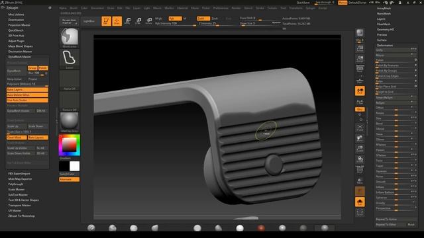This screenshot has width=424, height=238.
Task: Pick a hue in the color picker square
Action: coord(69,145)
